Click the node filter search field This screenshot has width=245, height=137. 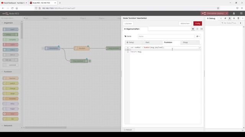click(x=11, y=18)
